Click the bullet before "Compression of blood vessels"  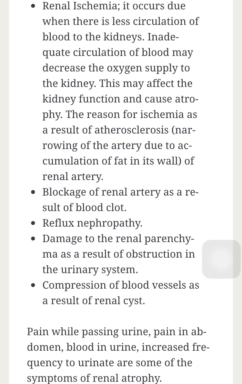33,286
